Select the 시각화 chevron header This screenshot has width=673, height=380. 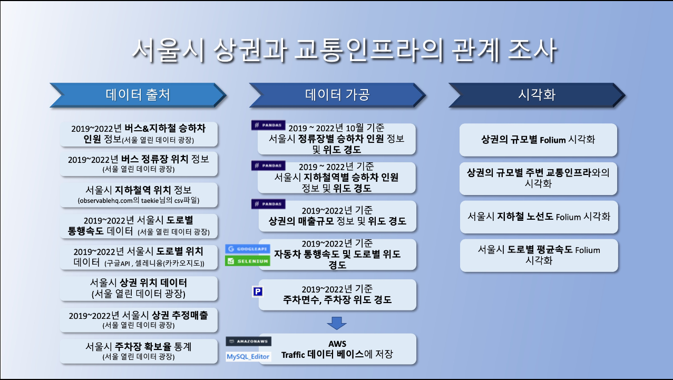click(537, 95)
